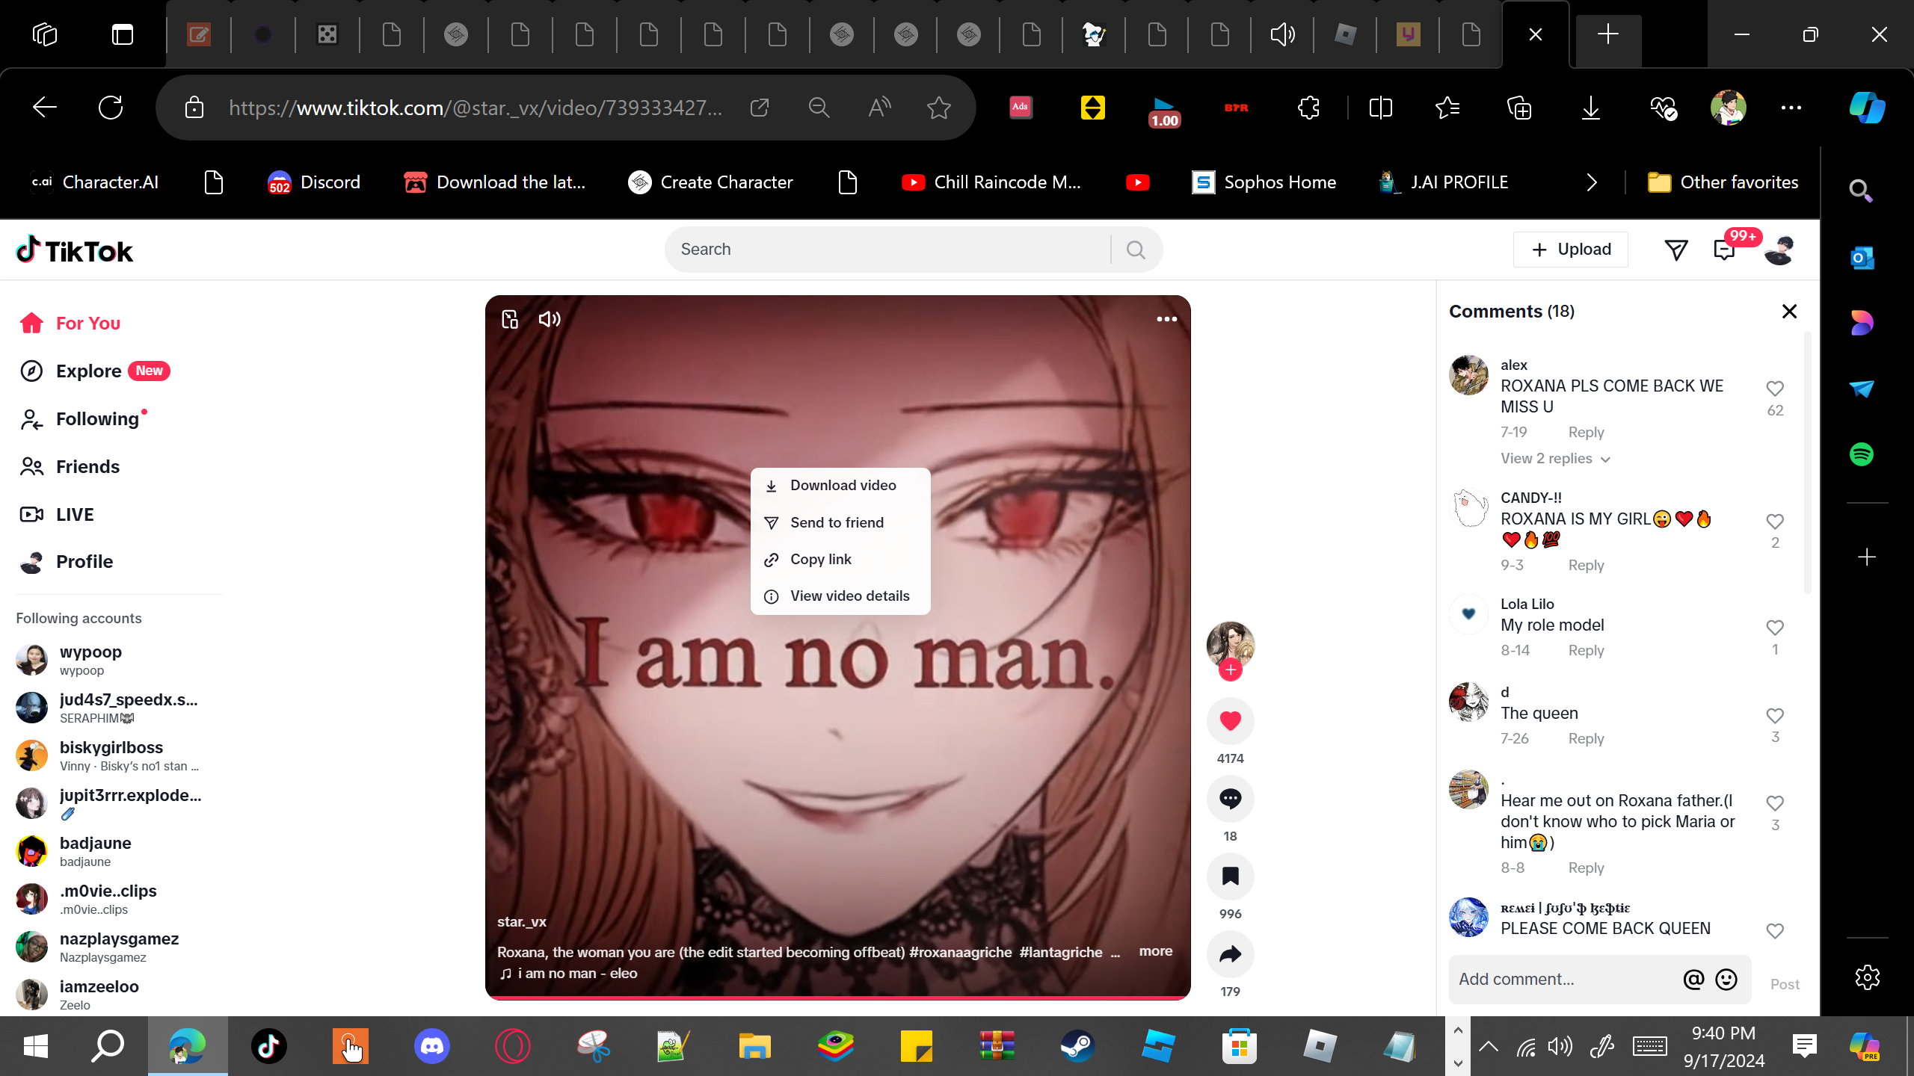Click the comment bubble icon under likes
This screenshot has width=1914, height=1076.
tap(1230, 799)
